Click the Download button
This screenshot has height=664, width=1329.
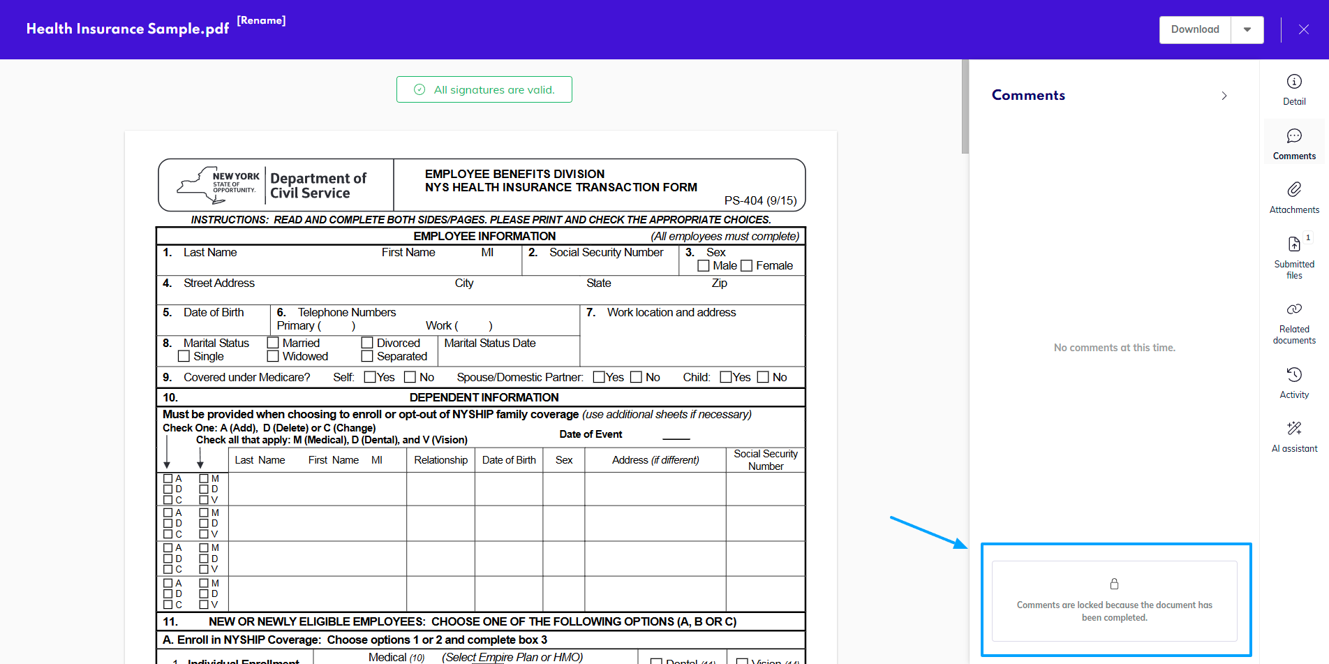(x=1194, y=30)
